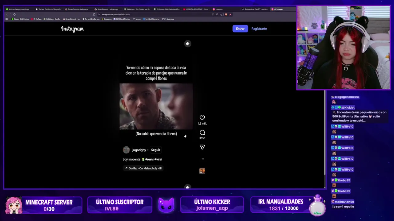Open the apps grid icon in bookmarks bar
Viewport: 394px width, 221px height.
click(x=7, y=19)
